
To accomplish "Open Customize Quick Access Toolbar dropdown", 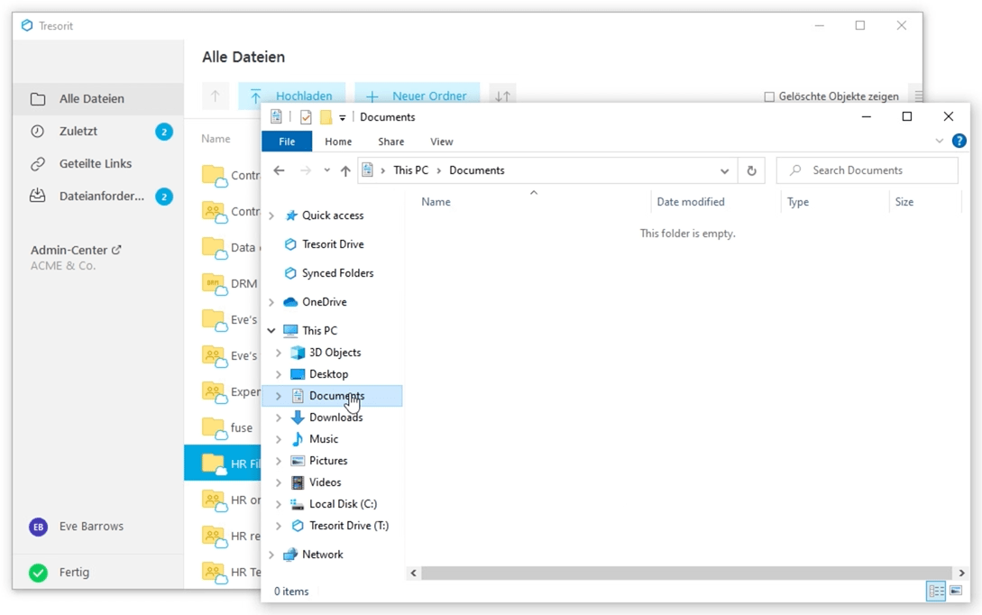I will [x=343, y=117].
